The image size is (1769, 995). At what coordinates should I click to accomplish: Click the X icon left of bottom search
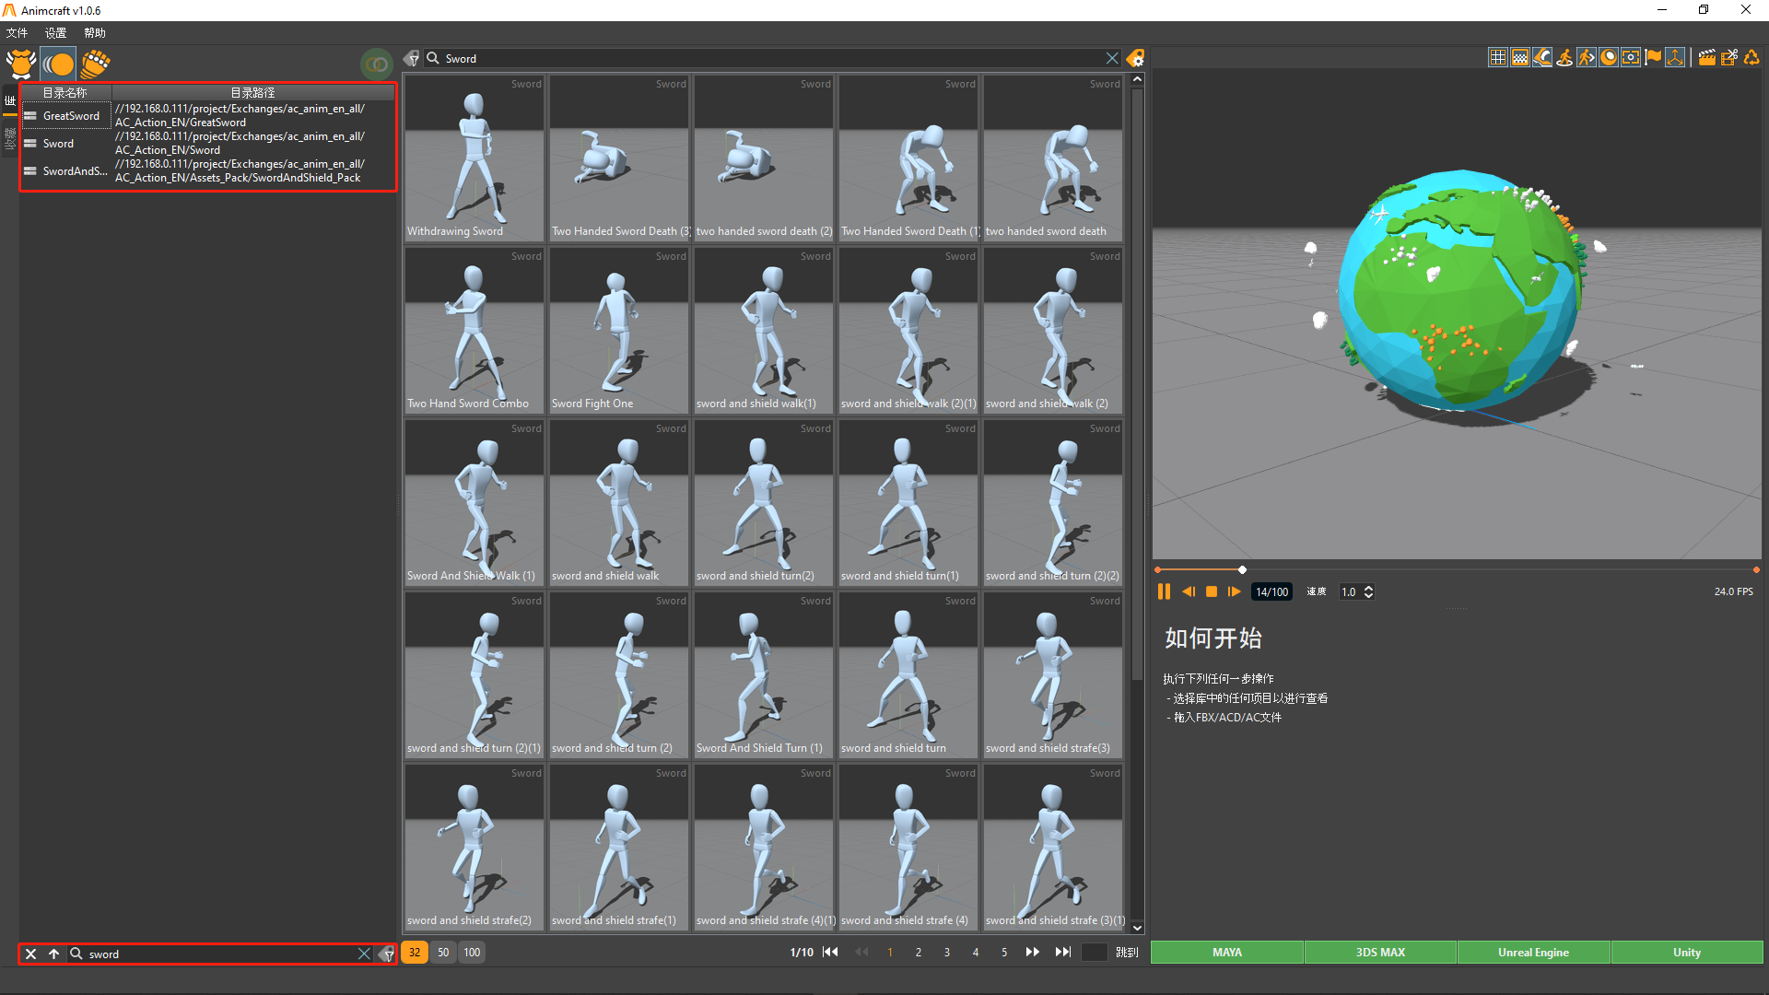pos(30,954)
